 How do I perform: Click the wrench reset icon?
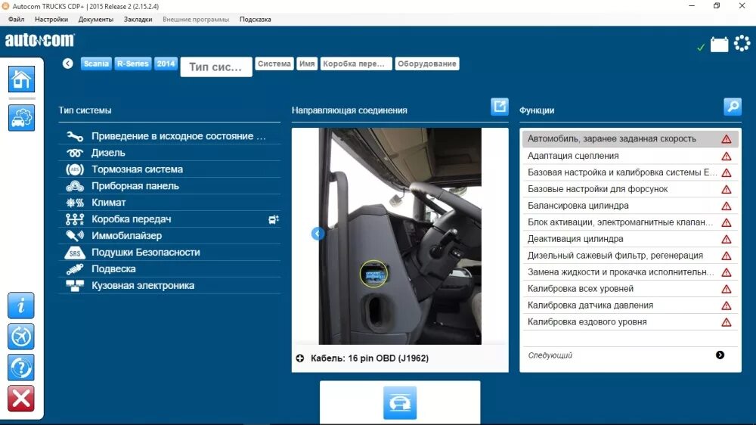point(75,136)
